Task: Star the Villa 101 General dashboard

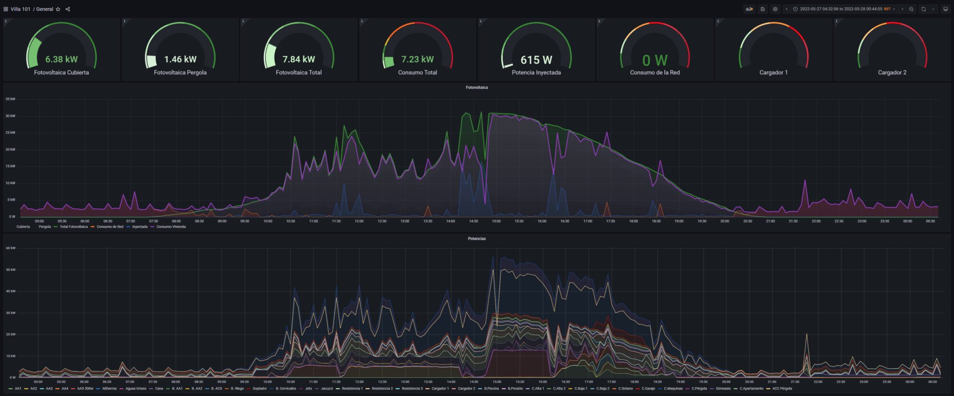Action: (x=58, y=9)
